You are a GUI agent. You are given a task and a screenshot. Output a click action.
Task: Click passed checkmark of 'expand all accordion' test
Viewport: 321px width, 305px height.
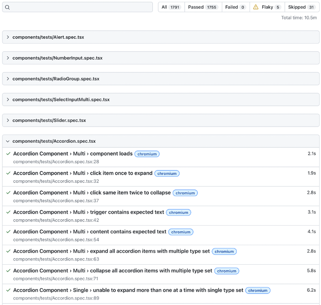pyautogui.click(x=8, y=251)
